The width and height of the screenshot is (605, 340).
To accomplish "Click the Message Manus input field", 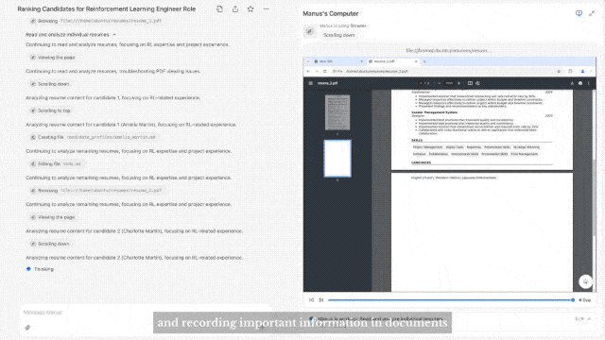I will (x=147, y=313).
